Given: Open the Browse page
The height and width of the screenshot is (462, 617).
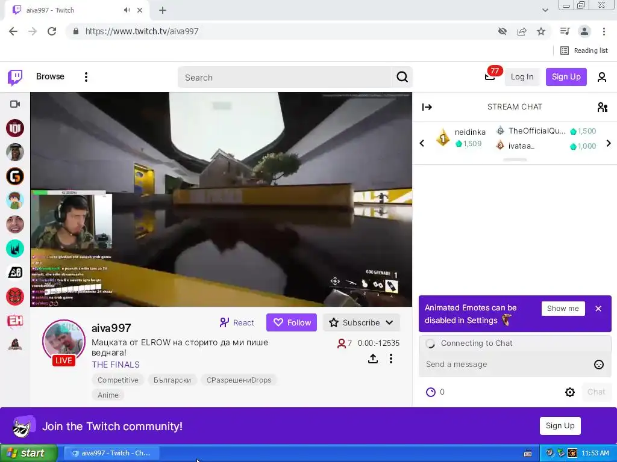Looking at the screenshot, I should (50, 76).
